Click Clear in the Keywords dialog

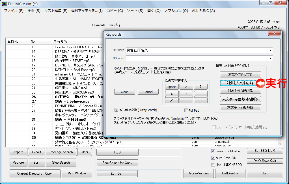(124, 92)
